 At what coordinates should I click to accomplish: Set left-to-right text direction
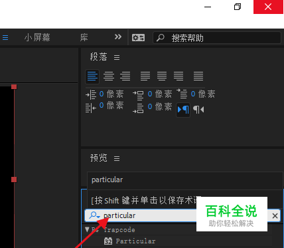(183, 110)
